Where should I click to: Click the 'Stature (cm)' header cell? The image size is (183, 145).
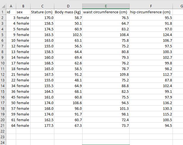(42, 12)
